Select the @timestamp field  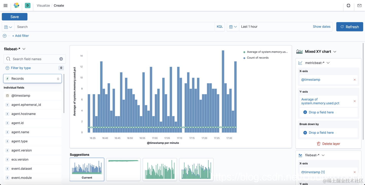32,96
